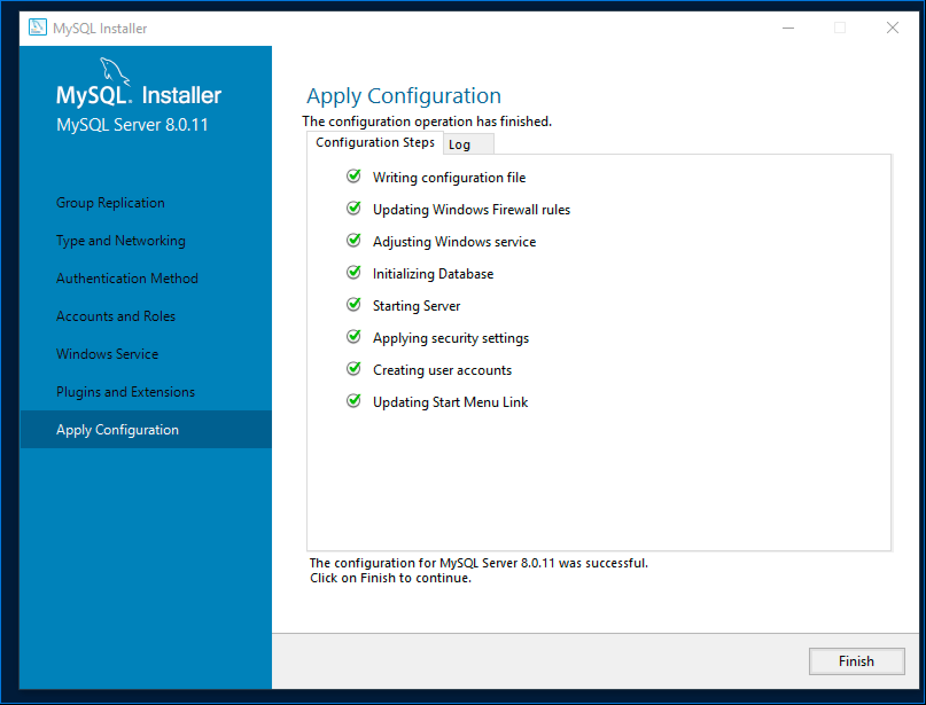Choose the Windows Service sidebar step
Viewport: 926px width, 705px height.
tap(107, 354)
